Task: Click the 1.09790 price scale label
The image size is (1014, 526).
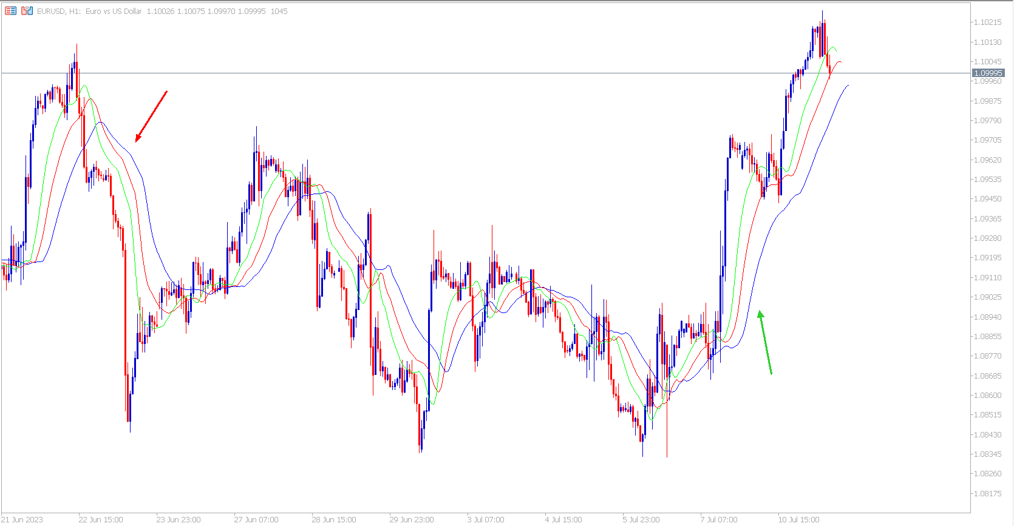Action: coord(988,121)
